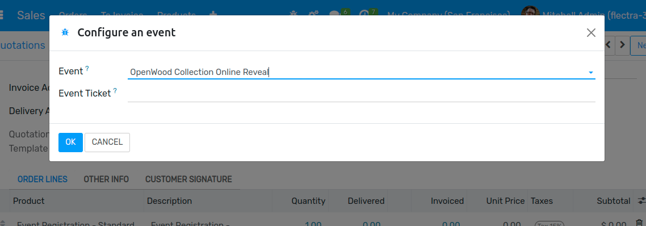
Task: Click the plus icon in top menu
Action: click(x=213, y=15)
